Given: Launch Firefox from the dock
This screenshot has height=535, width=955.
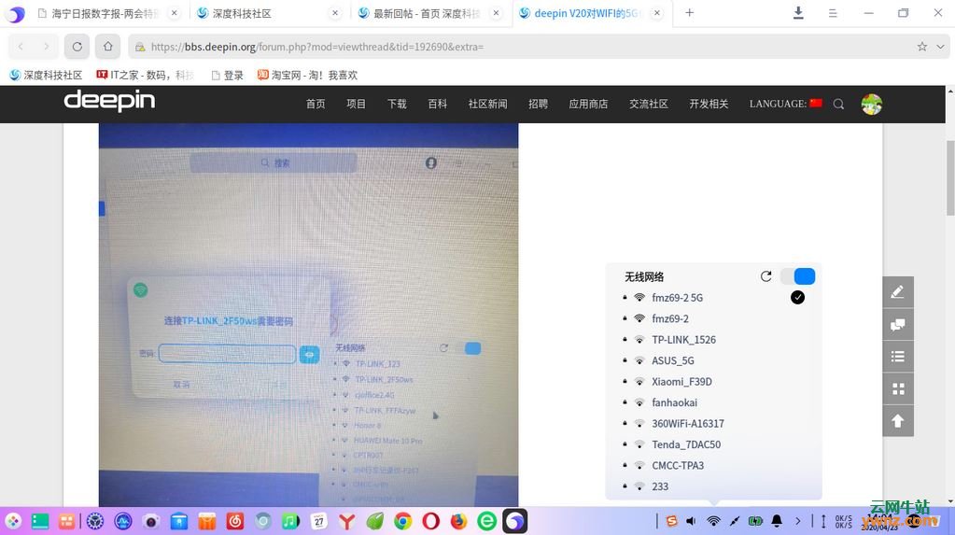Looking at the screenshot, I should (x=458, y=521).
